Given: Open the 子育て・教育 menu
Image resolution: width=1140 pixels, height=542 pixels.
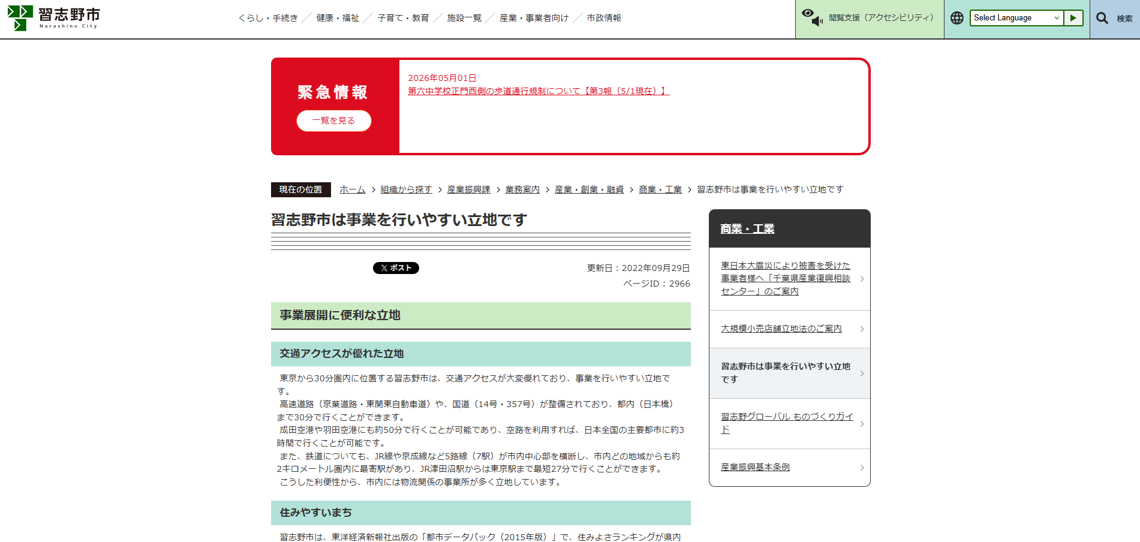Looking at the screenshot, I should coord(403,18).
